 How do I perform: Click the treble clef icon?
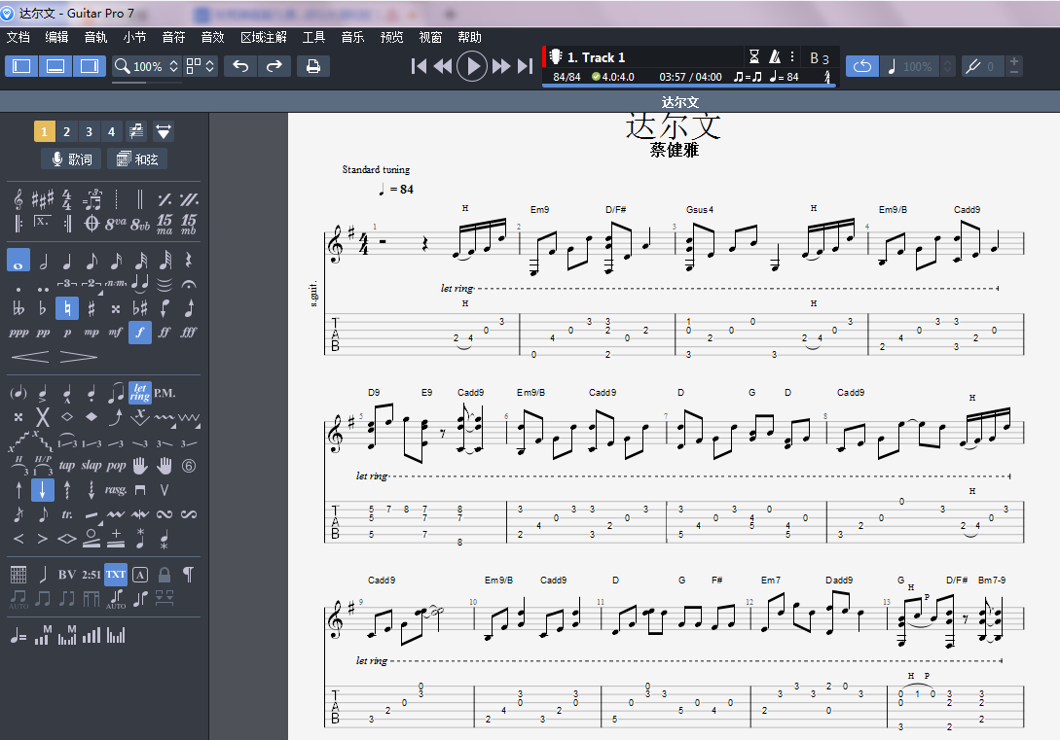click(18, 199)
